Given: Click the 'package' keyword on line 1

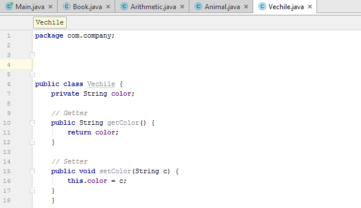Looking at the screenshot, I should click(x=49, y=36).
